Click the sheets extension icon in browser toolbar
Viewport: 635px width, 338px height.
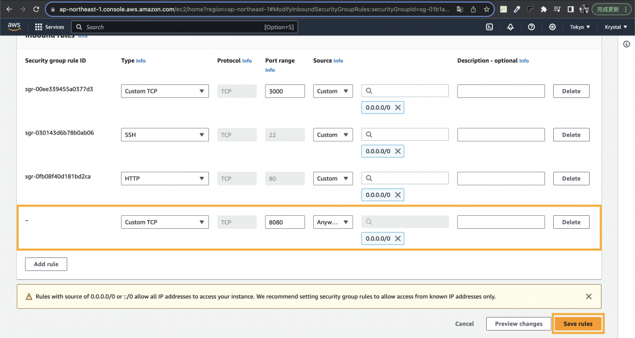point(504,9)
